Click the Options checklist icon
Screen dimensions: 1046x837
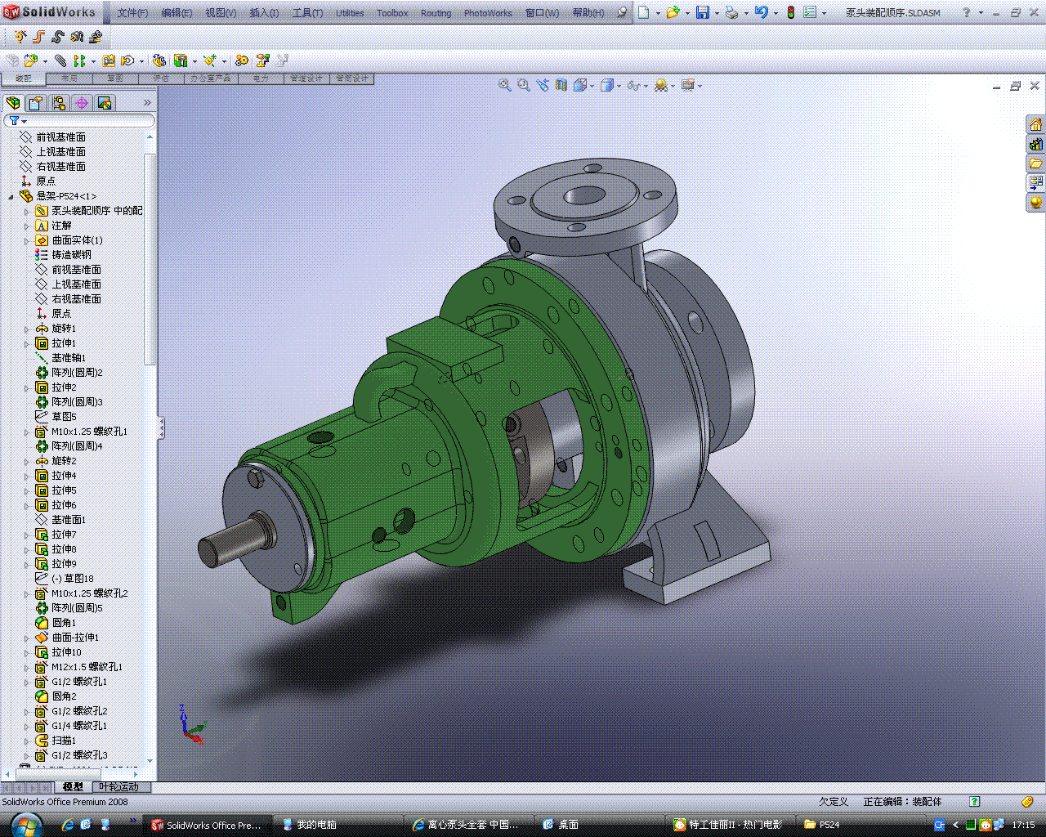pos(810,12)
